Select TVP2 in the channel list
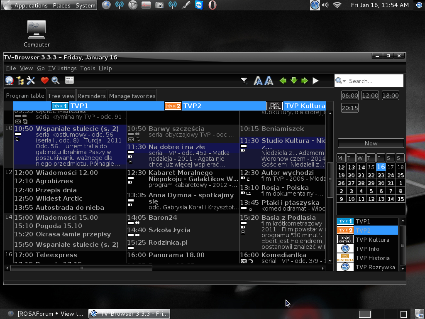The image size is (425, 319). tap(368, 230)
